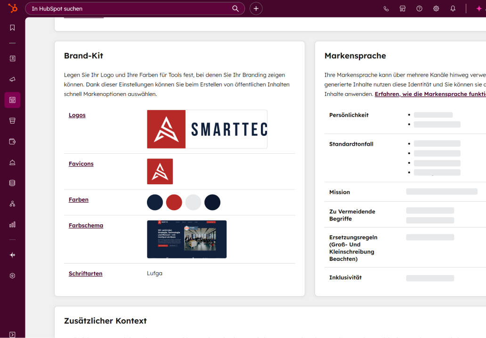Click the plus quick-create button
Viewport: 486px width, 338px height.
pyautogui.click(x=256, y=8)
